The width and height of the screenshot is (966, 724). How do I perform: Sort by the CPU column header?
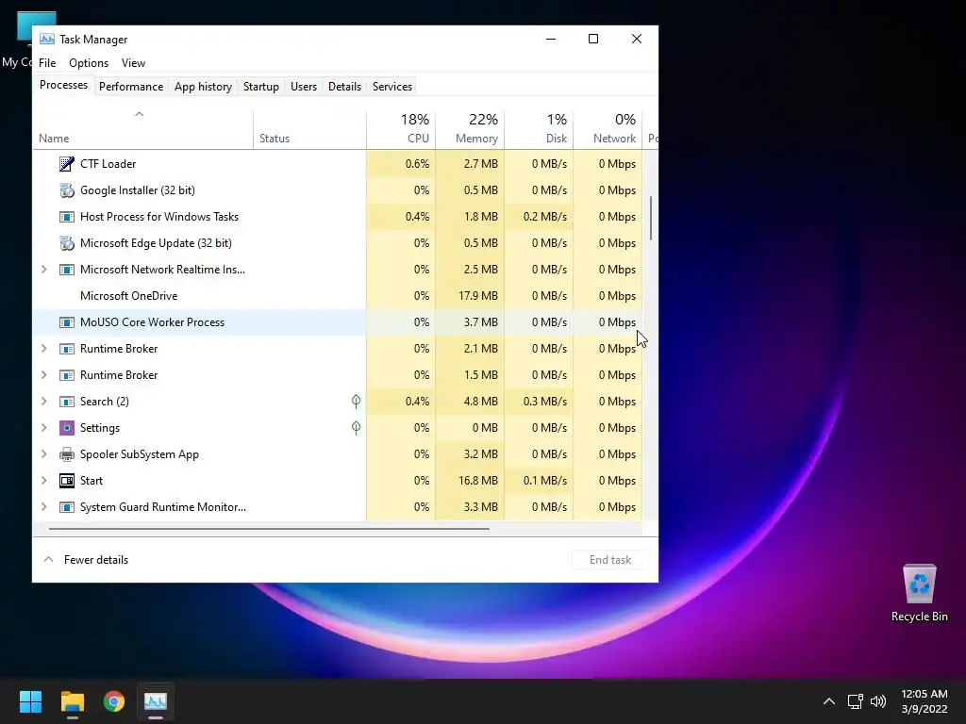click(x=401, y=129)
